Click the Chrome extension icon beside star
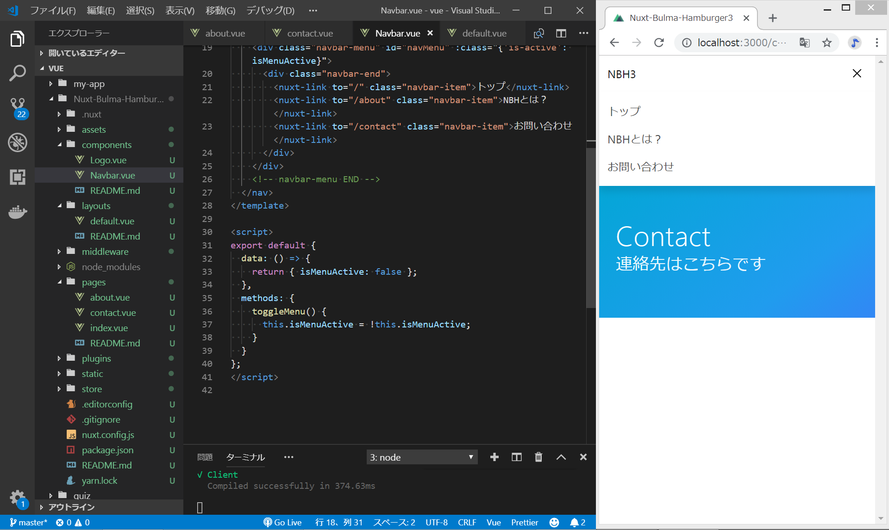The width and height of the screenshot is (889, 530). (x=855, y=43)
